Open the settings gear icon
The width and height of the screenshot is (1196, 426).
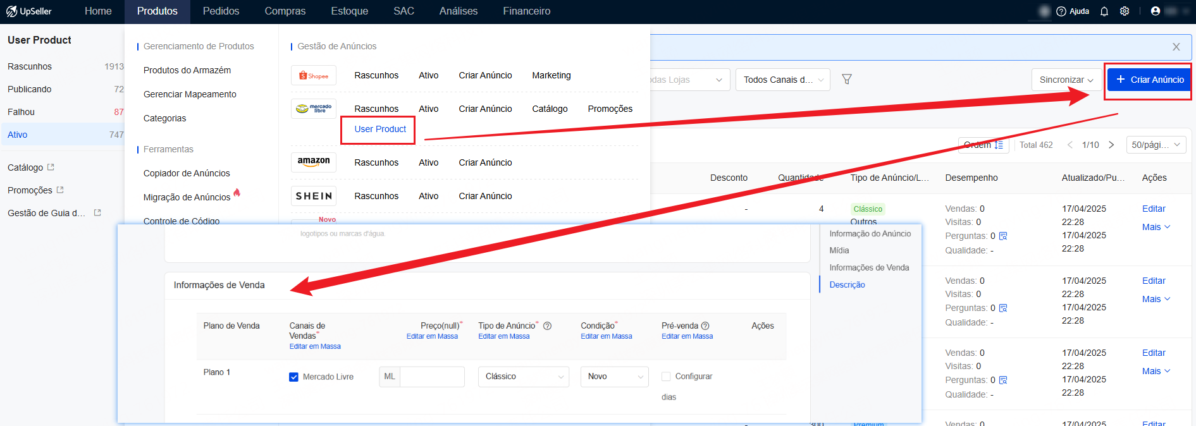[x=1125, y=11]
